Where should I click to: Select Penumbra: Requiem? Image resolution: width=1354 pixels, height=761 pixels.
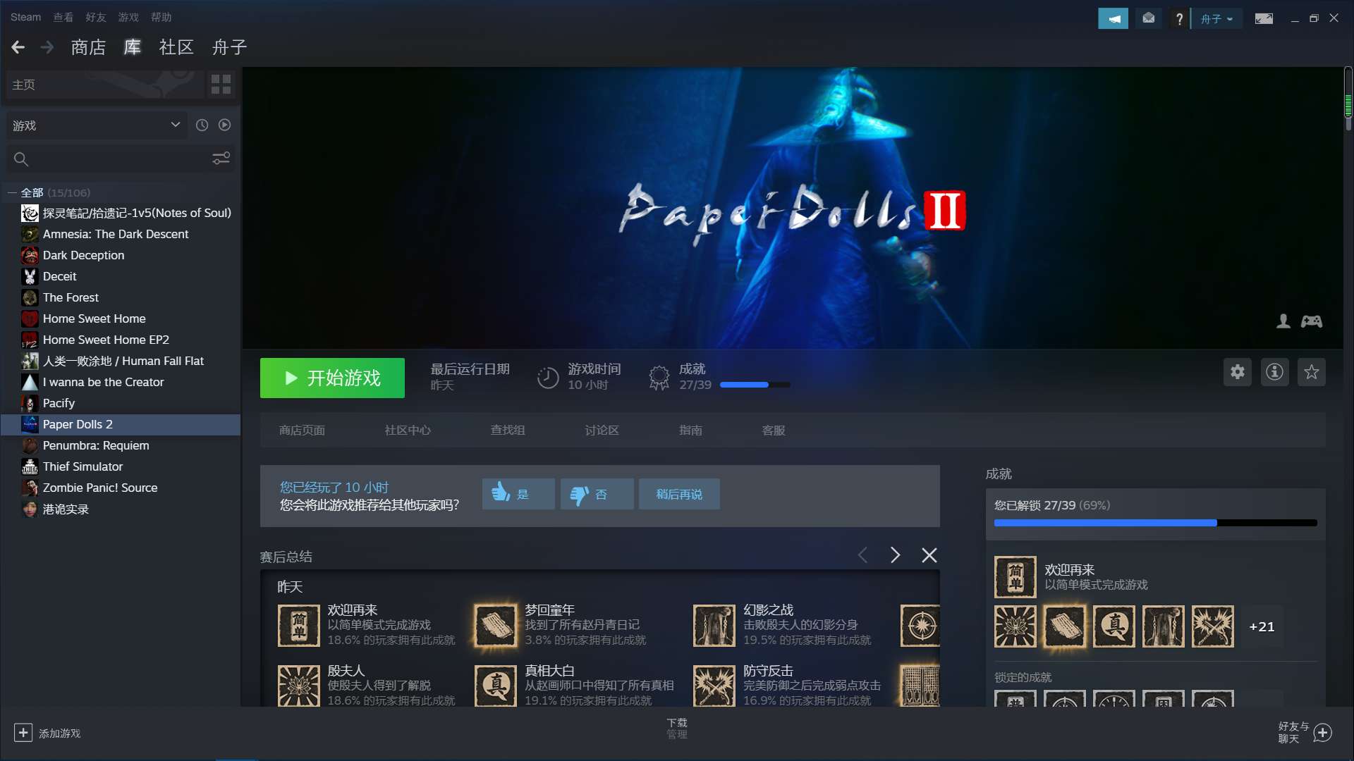pyautogui.click(x=96, y=445)
